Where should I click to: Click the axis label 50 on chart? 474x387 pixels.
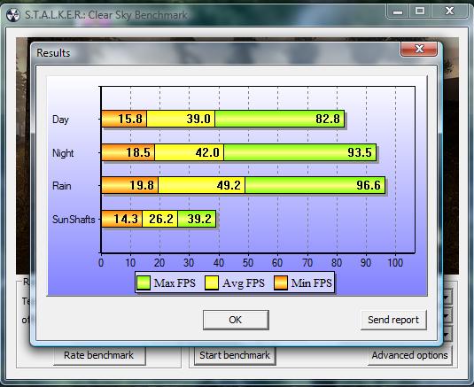coord(248,262)
